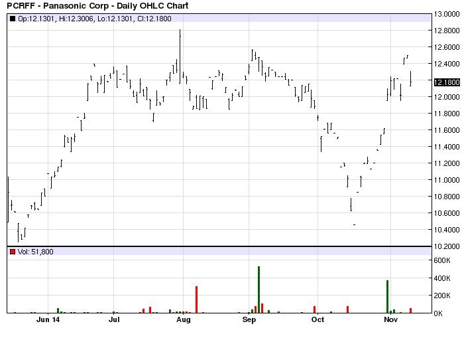464x340 pixels.
Task: Click the 200K volume axis label
Action: tap(442, 296)
